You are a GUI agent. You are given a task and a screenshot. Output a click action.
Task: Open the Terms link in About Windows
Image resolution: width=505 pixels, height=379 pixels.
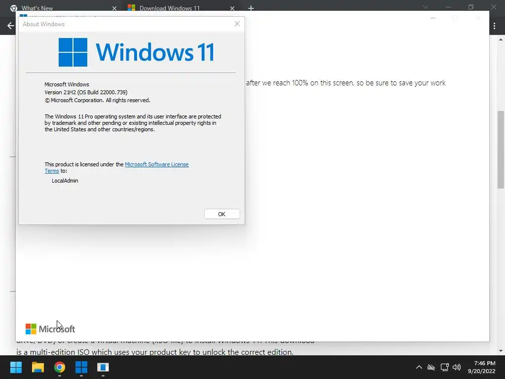pyautogui.click(x=52, y=171)
